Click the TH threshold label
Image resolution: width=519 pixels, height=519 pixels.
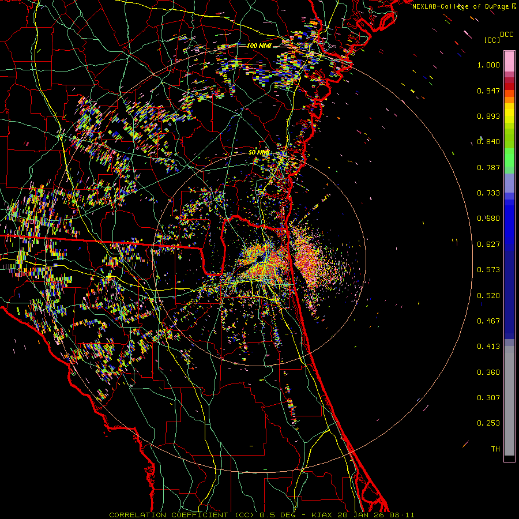pyautogui.click(x=495, y=449)
